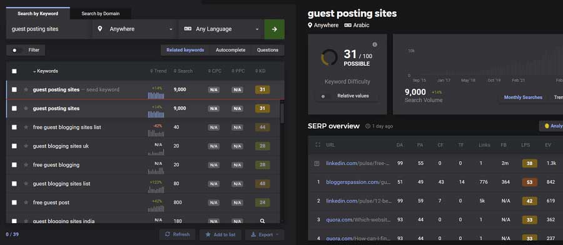Viewport: 563px width, 245px height.
Task: Click the trend chart for guest blogging sites list
Action: tap(156, 189)
